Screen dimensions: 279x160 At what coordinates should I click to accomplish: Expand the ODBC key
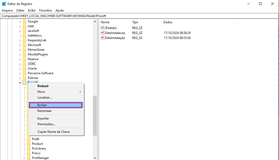pos(20,64)
